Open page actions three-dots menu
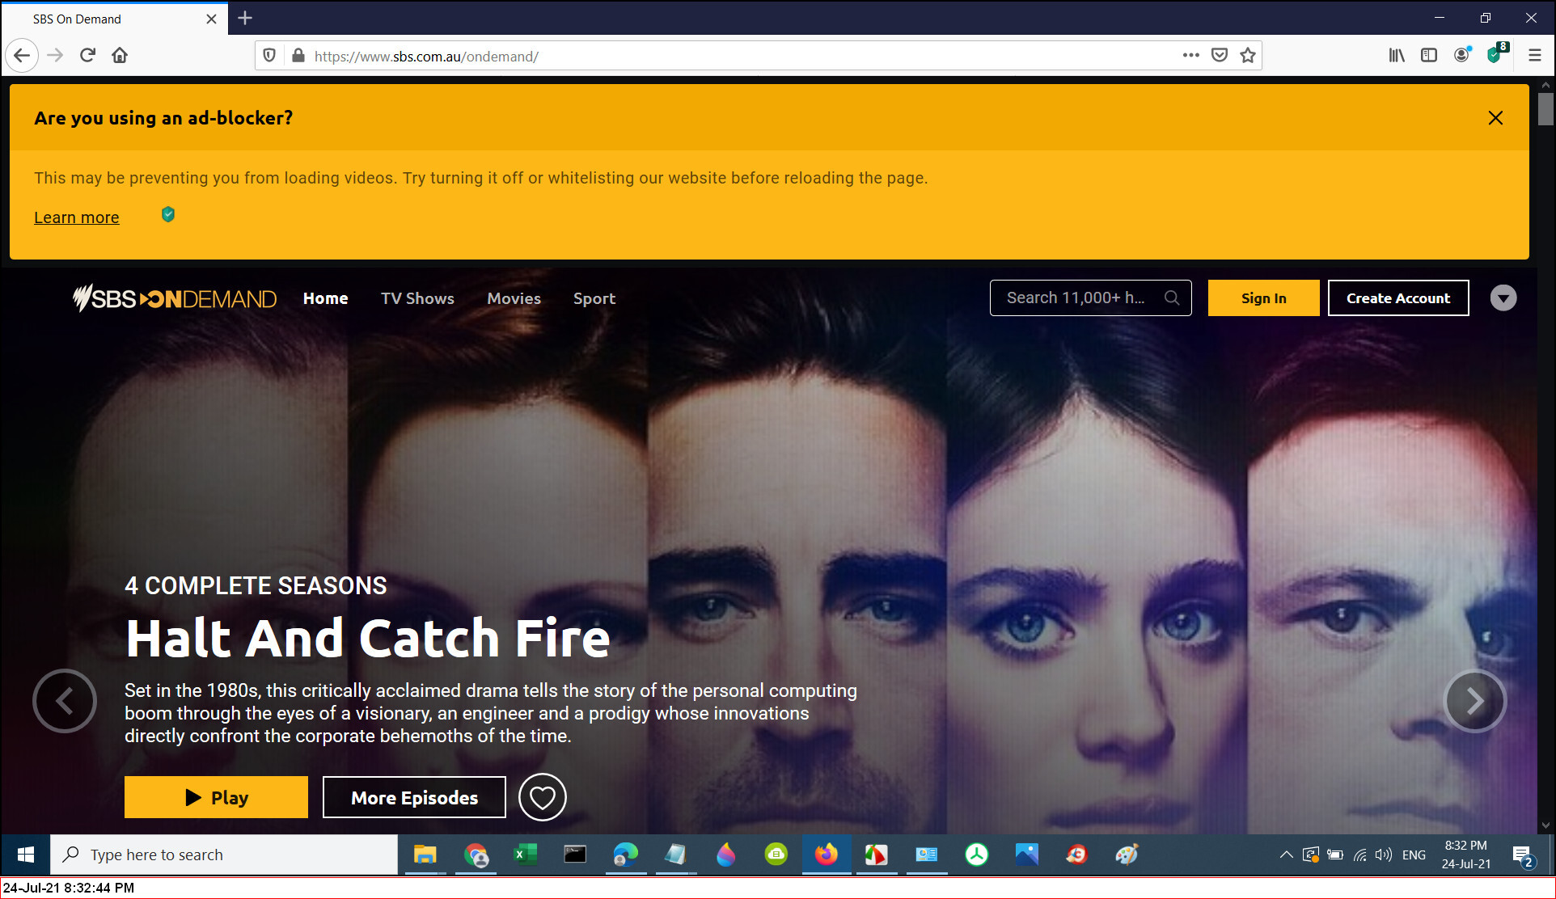Viewport: 1556px width, 899px height. click(1190, 55)
